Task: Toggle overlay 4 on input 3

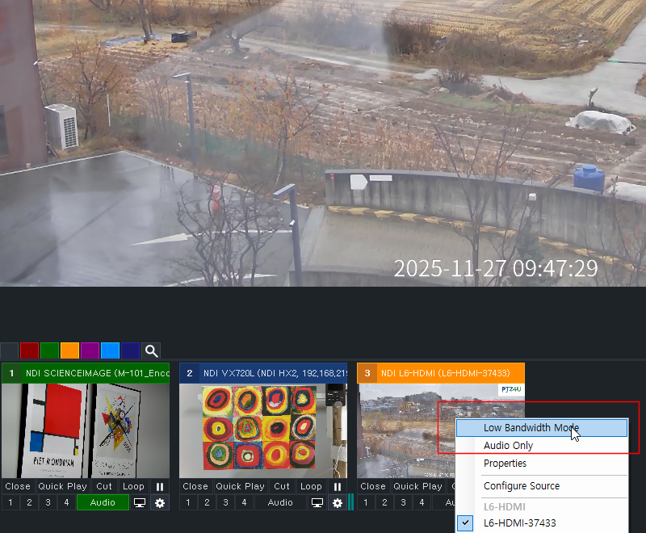Action: pyautogui.click(x=422, y=503)
